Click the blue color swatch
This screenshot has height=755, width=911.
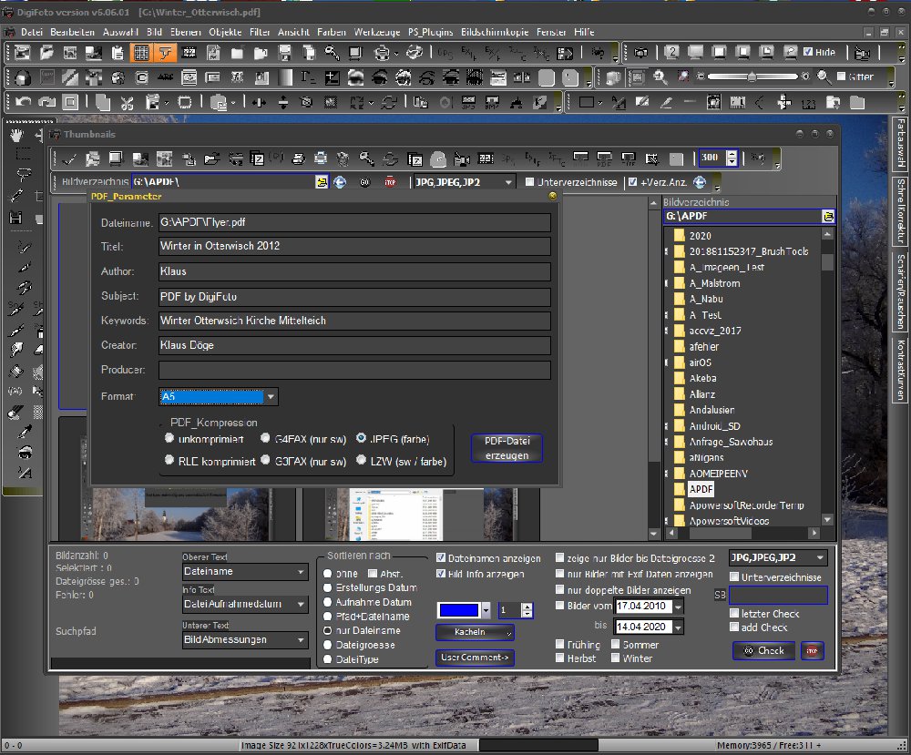pos(458,610)
